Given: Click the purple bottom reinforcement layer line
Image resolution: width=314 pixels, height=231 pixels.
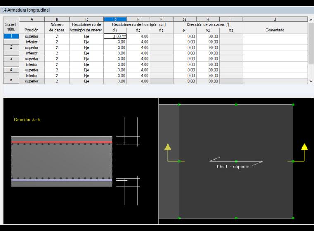Looking at the screenshot, I should tap(62, 180).
